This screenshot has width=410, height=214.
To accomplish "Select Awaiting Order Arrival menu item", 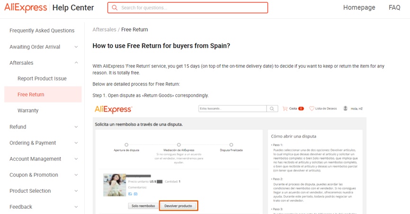I will pyautogui.click(x=35, y=47).
